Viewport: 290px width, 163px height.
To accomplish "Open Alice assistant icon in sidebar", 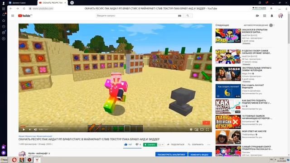I will [4, 153].
